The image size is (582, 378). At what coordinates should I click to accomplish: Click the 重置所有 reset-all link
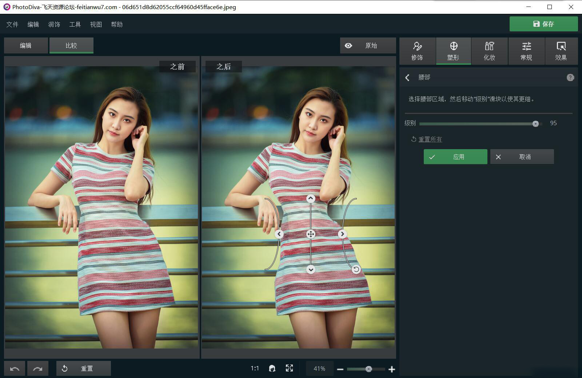tap(430, 139)
